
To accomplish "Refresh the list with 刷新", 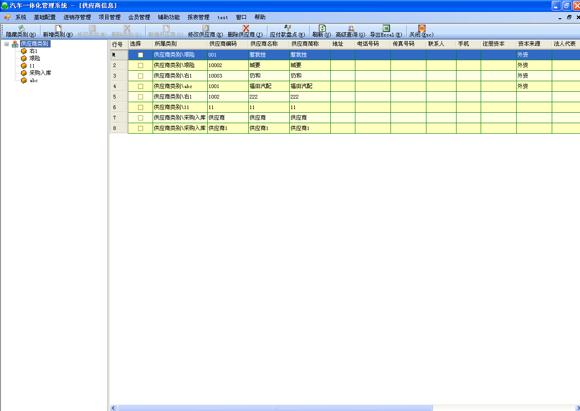I will (322, 31).
